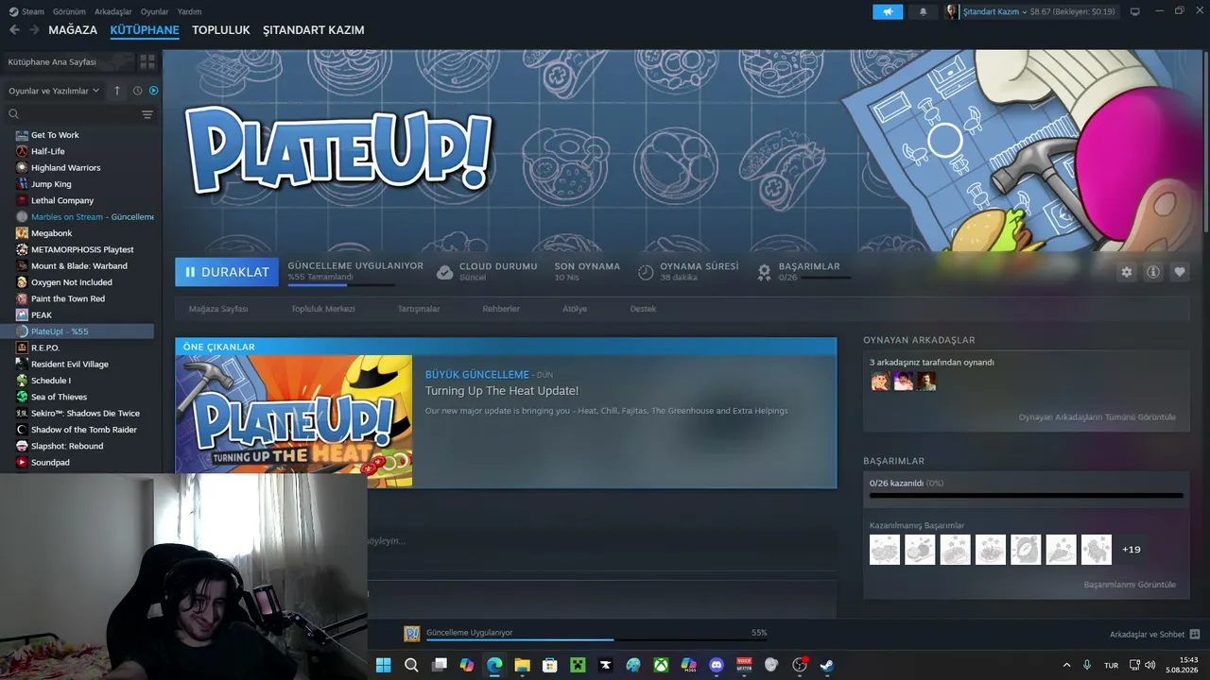Open Atölye link
1210x680 pixels.
click(575, 309)
